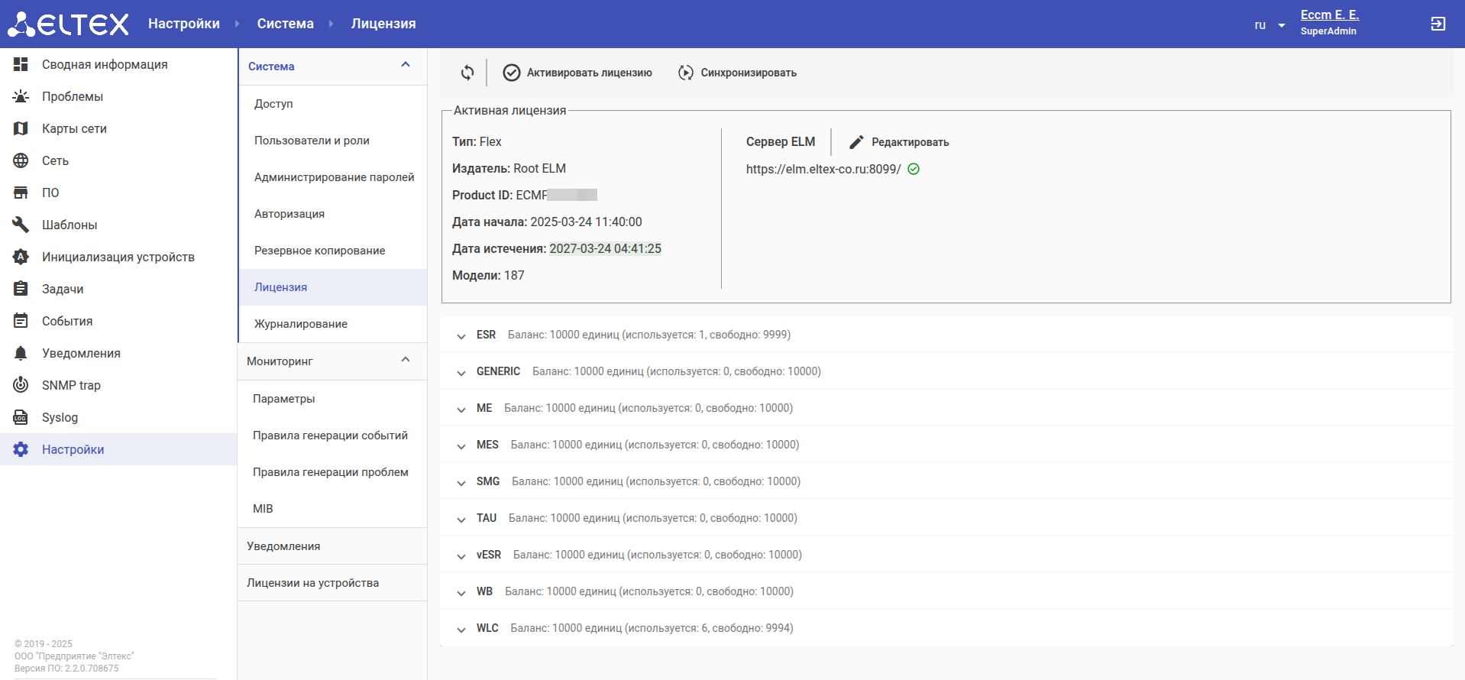Open Network maps from the sidebar
This screenshot has width=1465, height=680.
tap(73, 128)
